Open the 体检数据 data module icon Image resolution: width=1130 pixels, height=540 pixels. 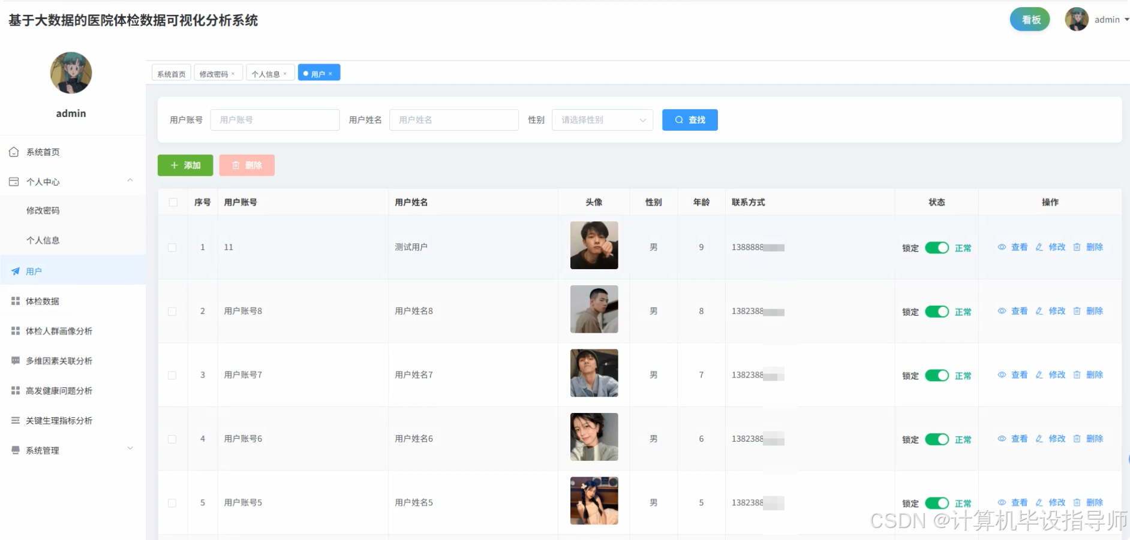14,301
